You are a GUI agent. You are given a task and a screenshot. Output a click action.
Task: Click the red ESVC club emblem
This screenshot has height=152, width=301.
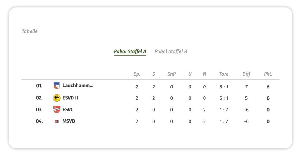point(57,110)
